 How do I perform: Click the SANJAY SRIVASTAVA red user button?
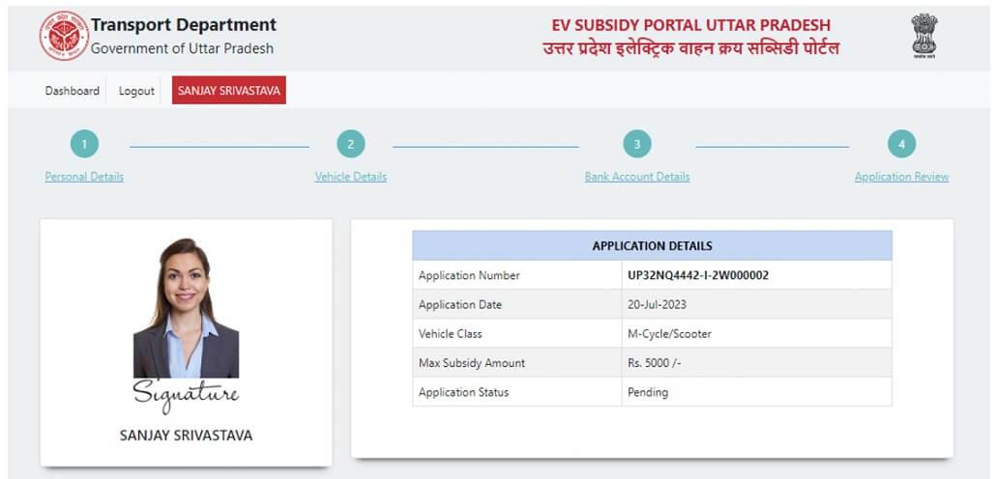229,91
